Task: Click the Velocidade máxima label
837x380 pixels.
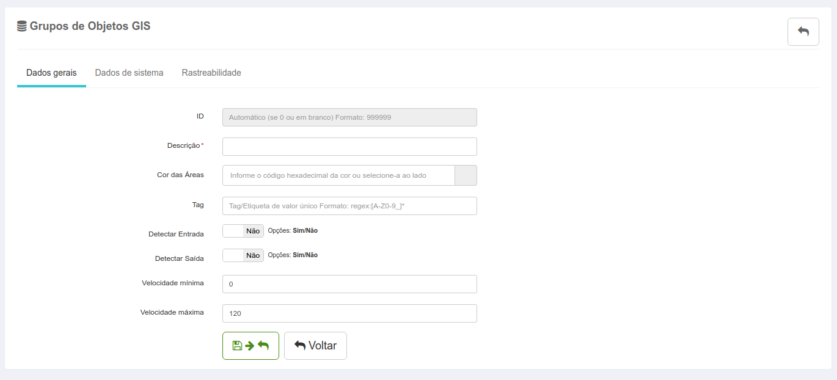Action: click(172, 312)
